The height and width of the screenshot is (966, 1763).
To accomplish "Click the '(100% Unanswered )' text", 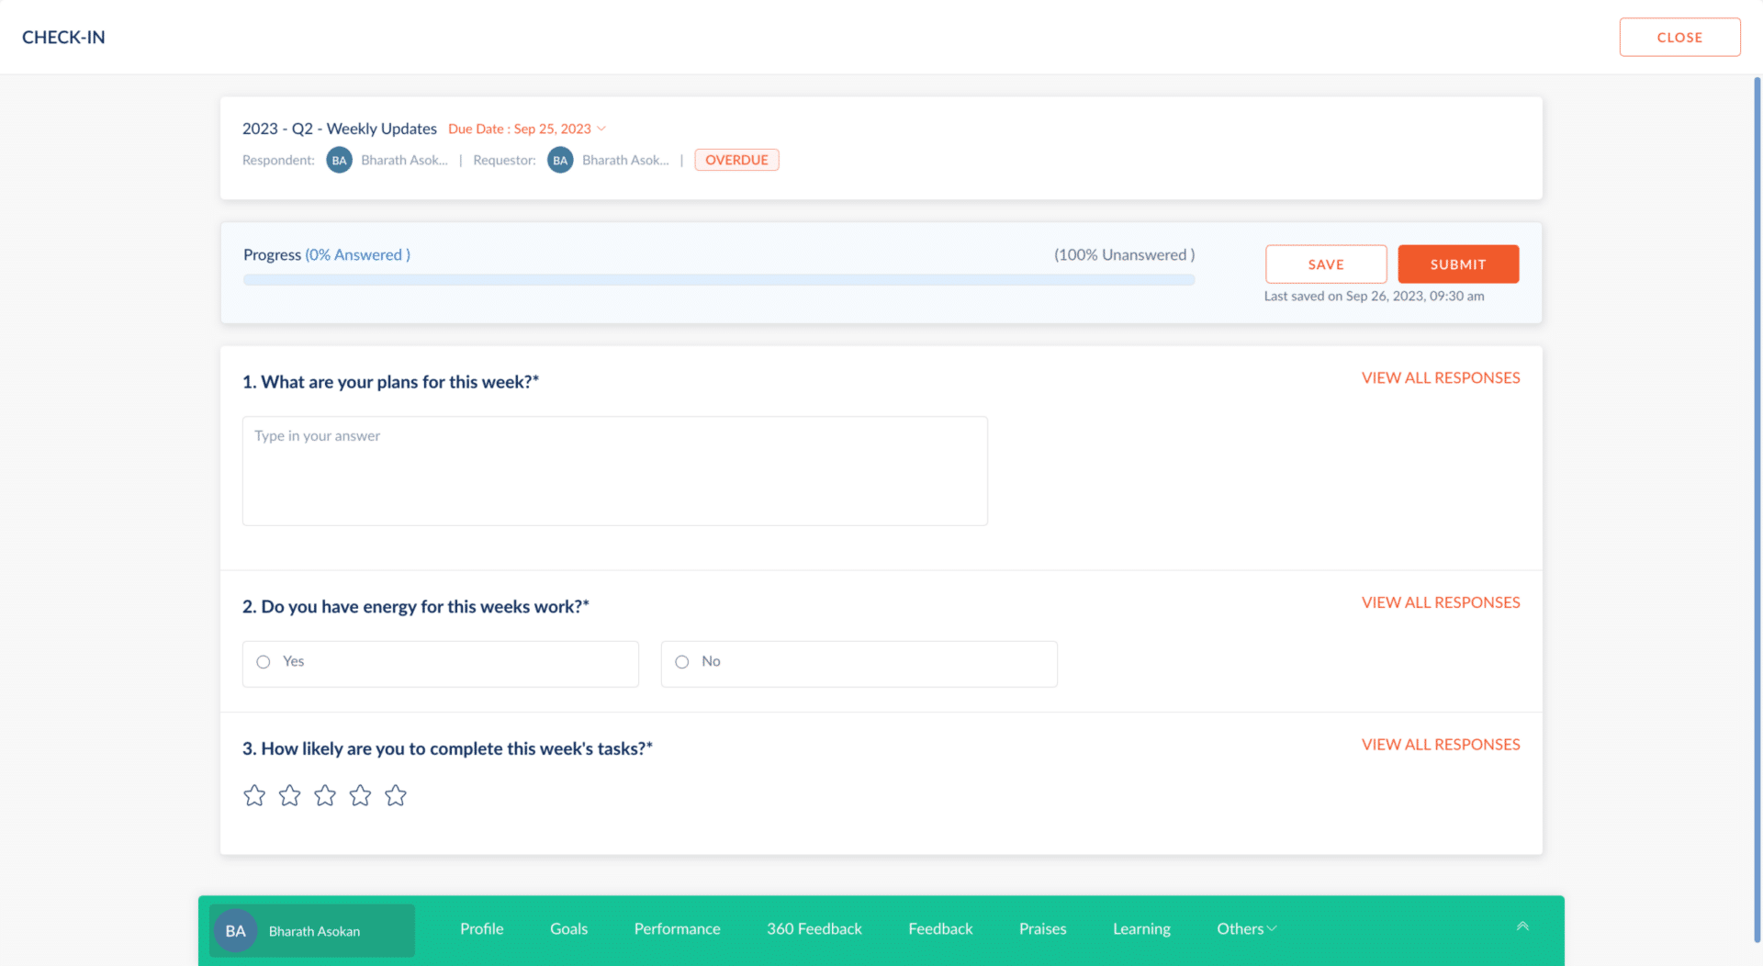I will (1124, 255).
